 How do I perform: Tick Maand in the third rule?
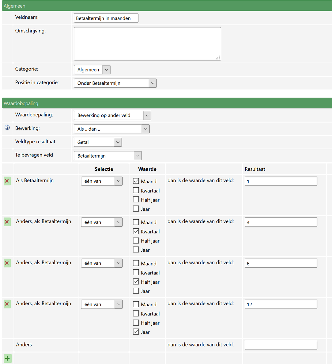(136, 263)
